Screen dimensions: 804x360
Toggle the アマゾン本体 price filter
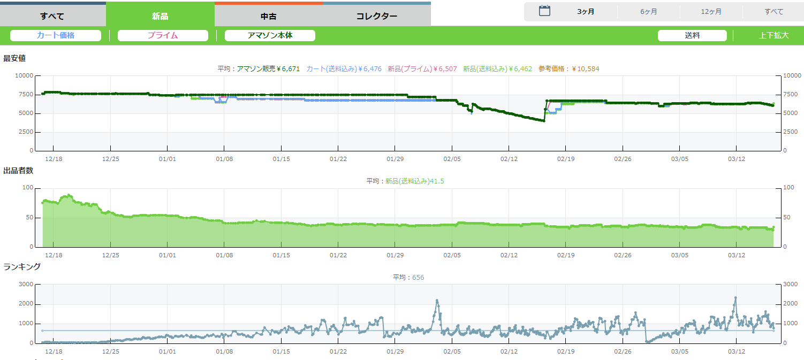pyautogui.click(x=270, y=35)
